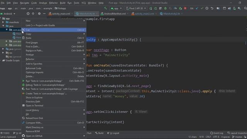This screenshot has height=139, width=247.
Task: Open the VCS menu in menu bar
Action: 84,3
